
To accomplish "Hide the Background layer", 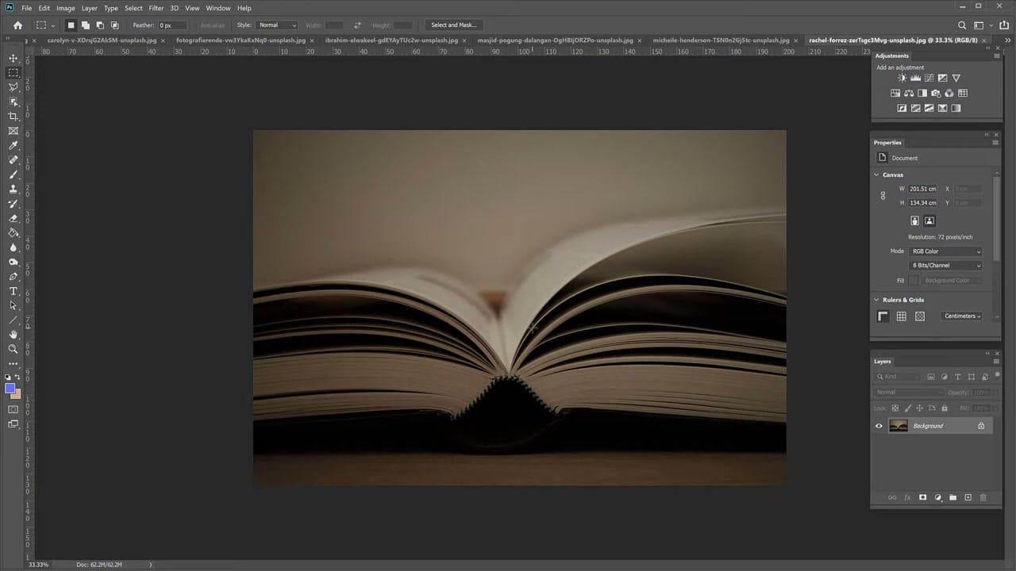I will pos(879,425).
